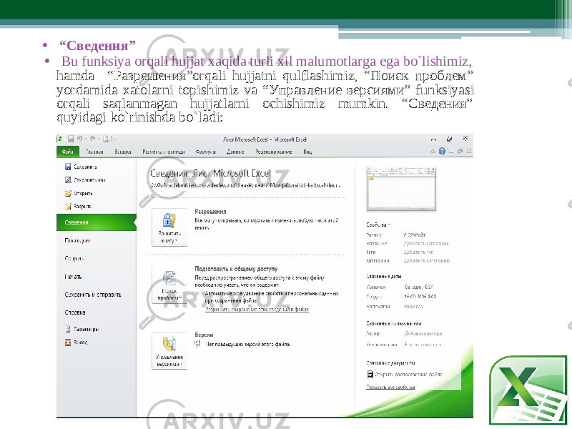Viewport: 572px width, 429px height.
Task: Switch to the Вид tab
Action: pyautogui.click(x=307, y=152)
